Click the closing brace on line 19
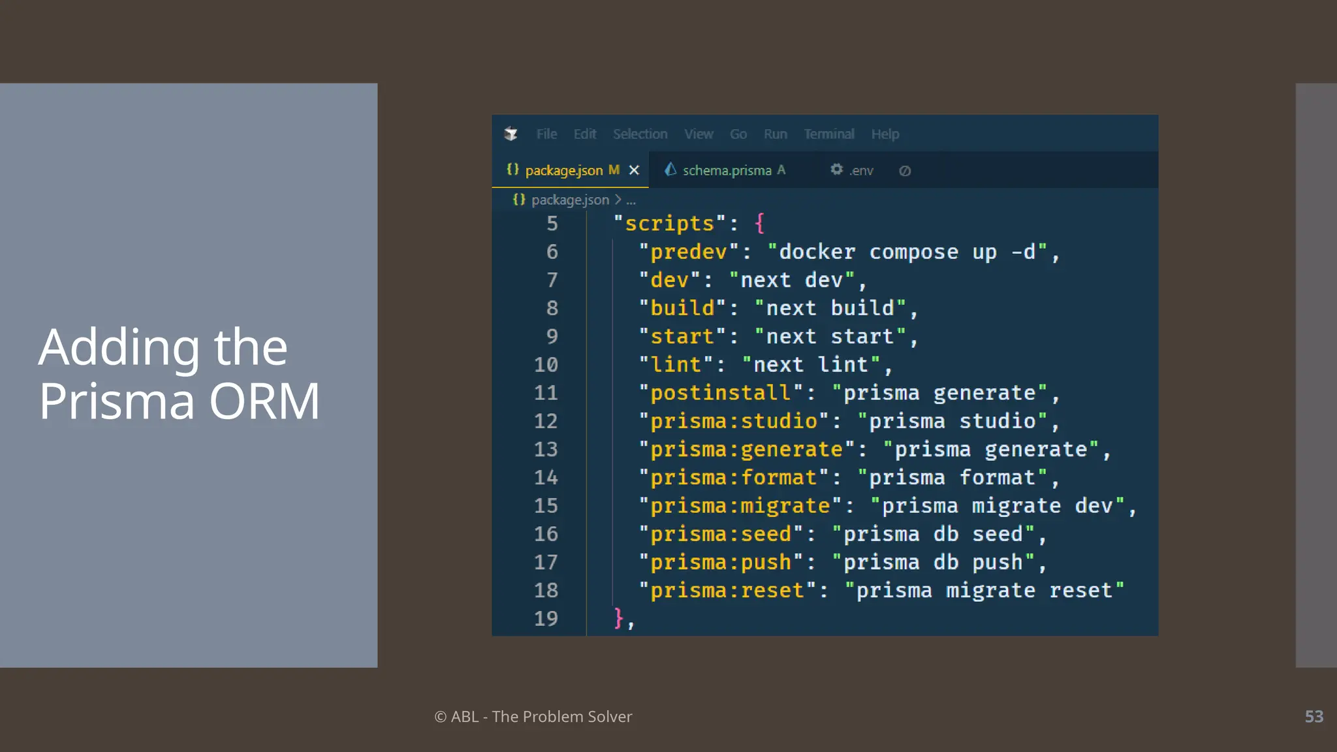 coord(618,618)
